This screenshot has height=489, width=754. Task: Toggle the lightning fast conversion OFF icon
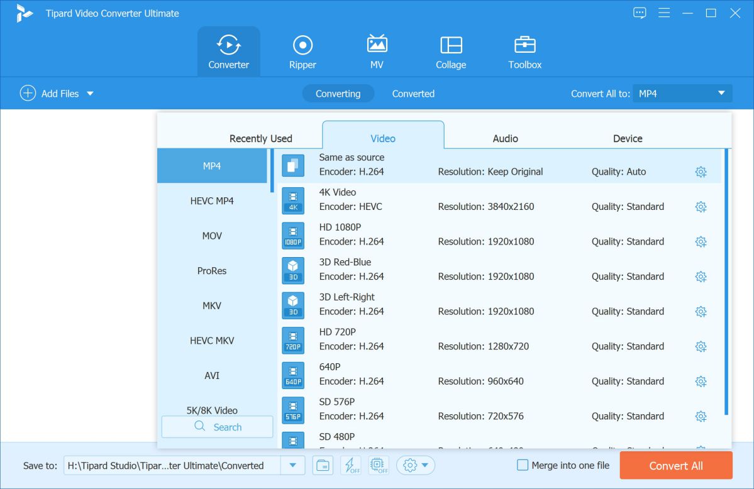coord(350,466)
